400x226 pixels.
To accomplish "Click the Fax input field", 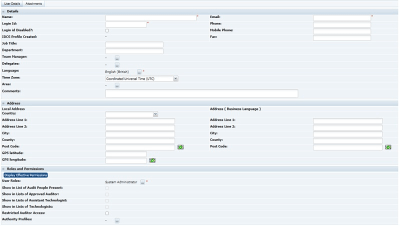I will (342, 38).
